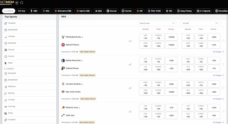Select the PGA TOUR tab

click(x=154, y=11)
